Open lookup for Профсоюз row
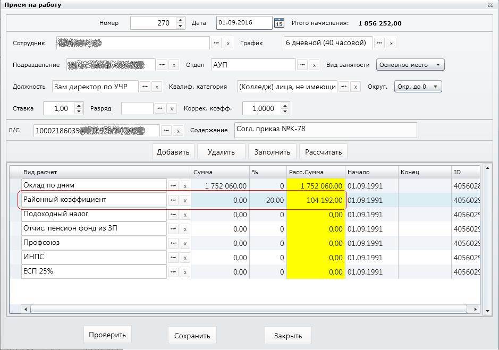The height and width of the screenshot is (350, 499). [x=173, y=243]
